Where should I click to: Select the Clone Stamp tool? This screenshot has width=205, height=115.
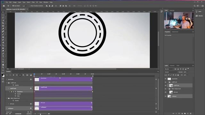(x=3, y=37)
